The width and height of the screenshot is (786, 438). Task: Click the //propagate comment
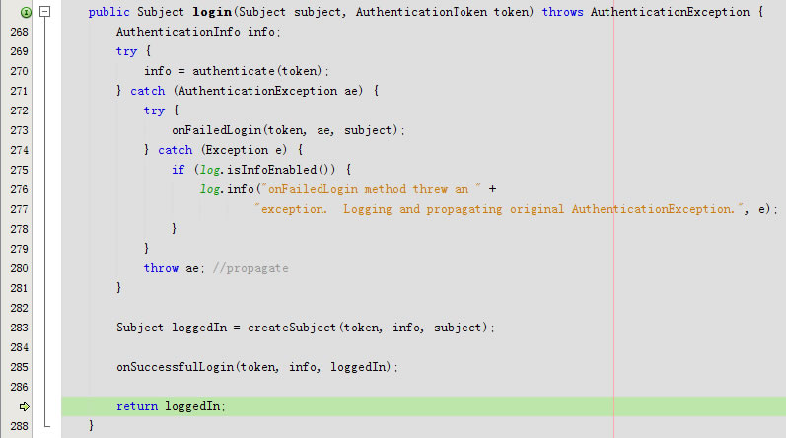pyautogui.click(x=250, y=268)
